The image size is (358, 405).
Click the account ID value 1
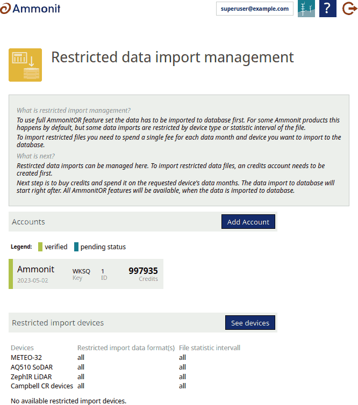(103, 271)
